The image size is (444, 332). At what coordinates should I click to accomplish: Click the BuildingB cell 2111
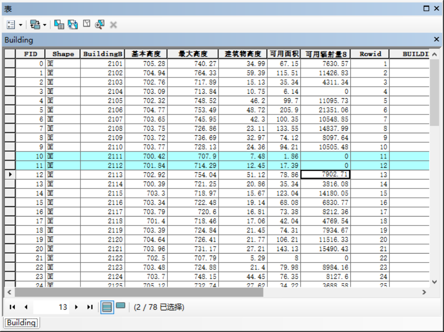point(103,156)
